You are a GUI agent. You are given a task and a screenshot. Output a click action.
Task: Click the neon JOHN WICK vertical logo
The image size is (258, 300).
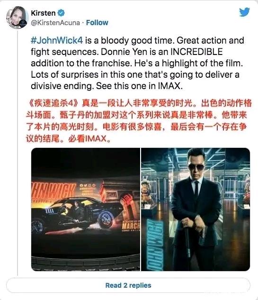(x=155, y=245)
